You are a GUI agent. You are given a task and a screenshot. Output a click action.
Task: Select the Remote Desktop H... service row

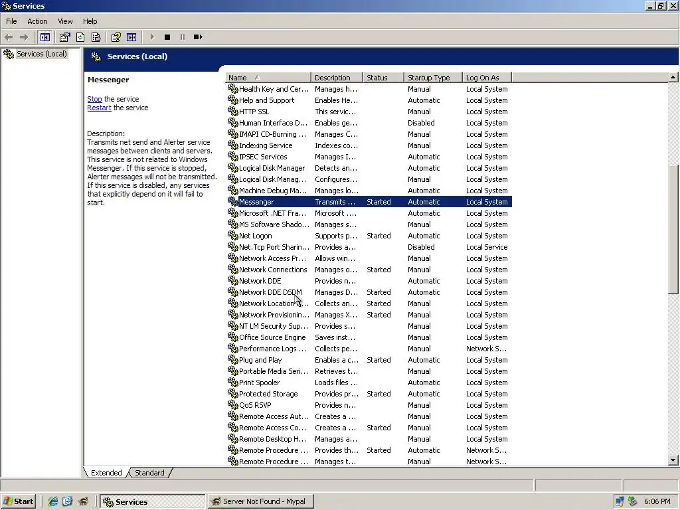369,438
